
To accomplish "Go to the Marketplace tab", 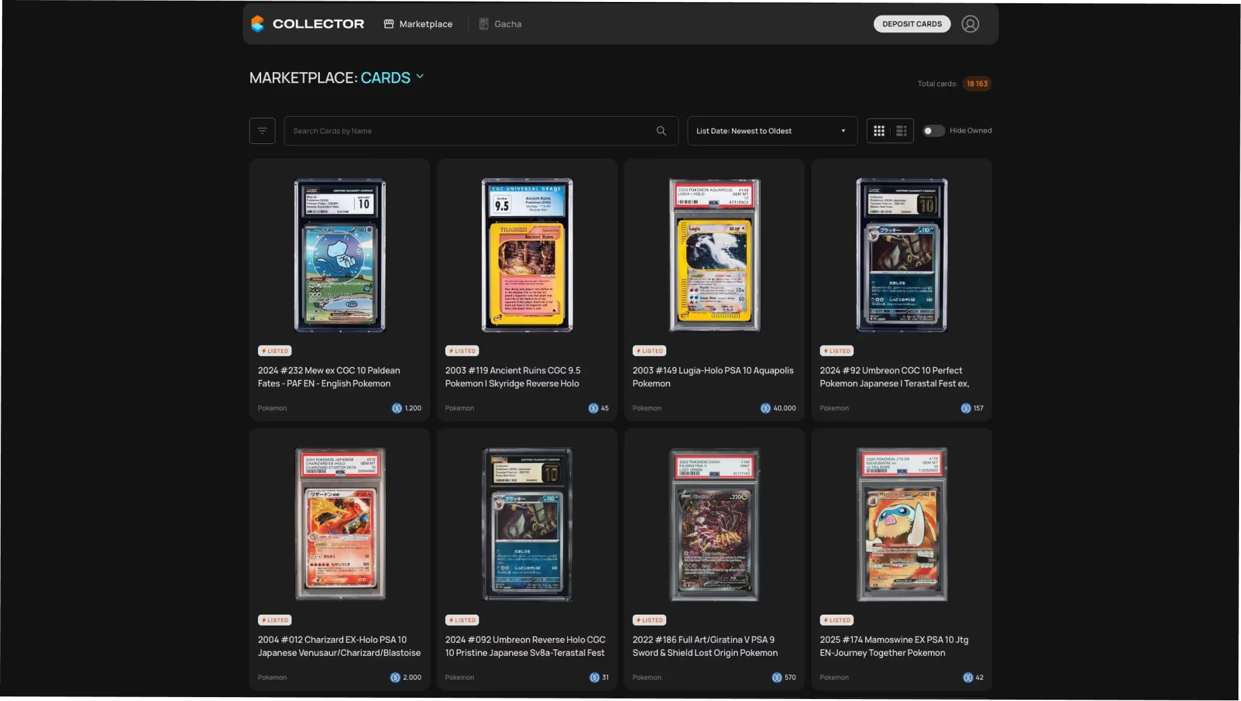I will (x=426, y=24).
